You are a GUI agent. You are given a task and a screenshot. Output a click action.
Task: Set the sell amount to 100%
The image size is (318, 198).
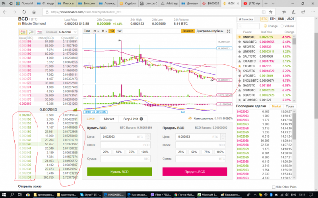point(220,152)
